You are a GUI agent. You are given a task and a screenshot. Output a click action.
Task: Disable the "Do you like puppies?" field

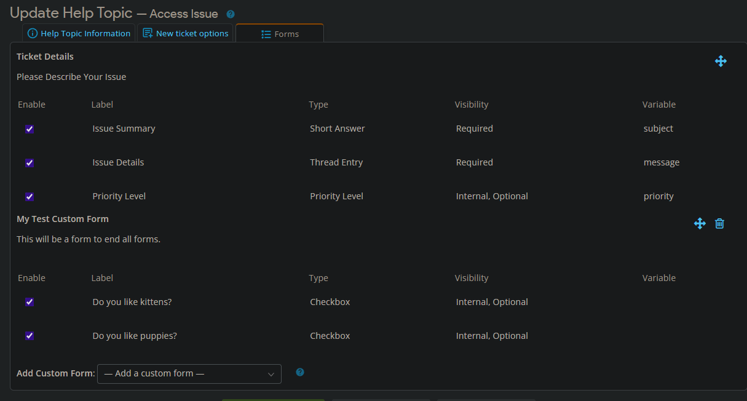pos(30,336)
